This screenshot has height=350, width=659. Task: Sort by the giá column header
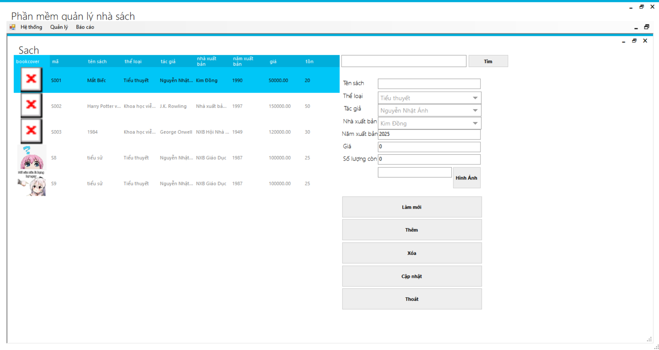pyautogui.click(x=273, y=62)
